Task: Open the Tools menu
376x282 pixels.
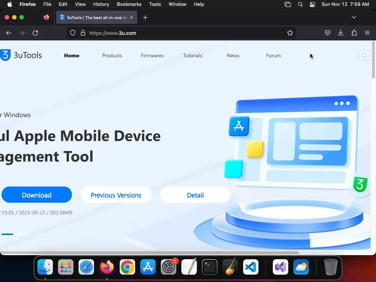Action: 155,4
